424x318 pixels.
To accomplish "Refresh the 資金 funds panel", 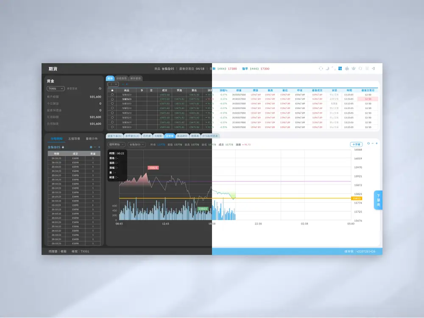I will pyautogui.click(x=100, y=89).
